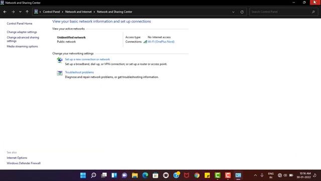Image resolution: width=321 pixels, height=181 pixels.
Task: Launch Google Chrome from taskbar
Action: tap(197, 175)
